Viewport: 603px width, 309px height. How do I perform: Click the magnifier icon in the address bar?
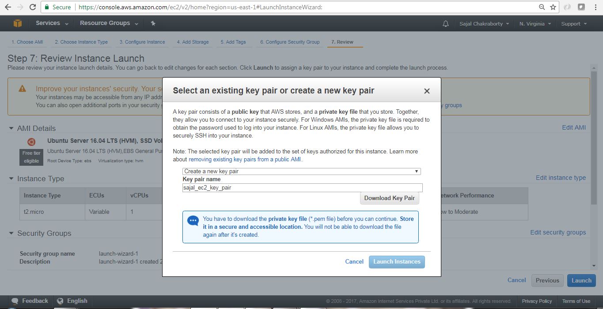click(x=542, y=7)
